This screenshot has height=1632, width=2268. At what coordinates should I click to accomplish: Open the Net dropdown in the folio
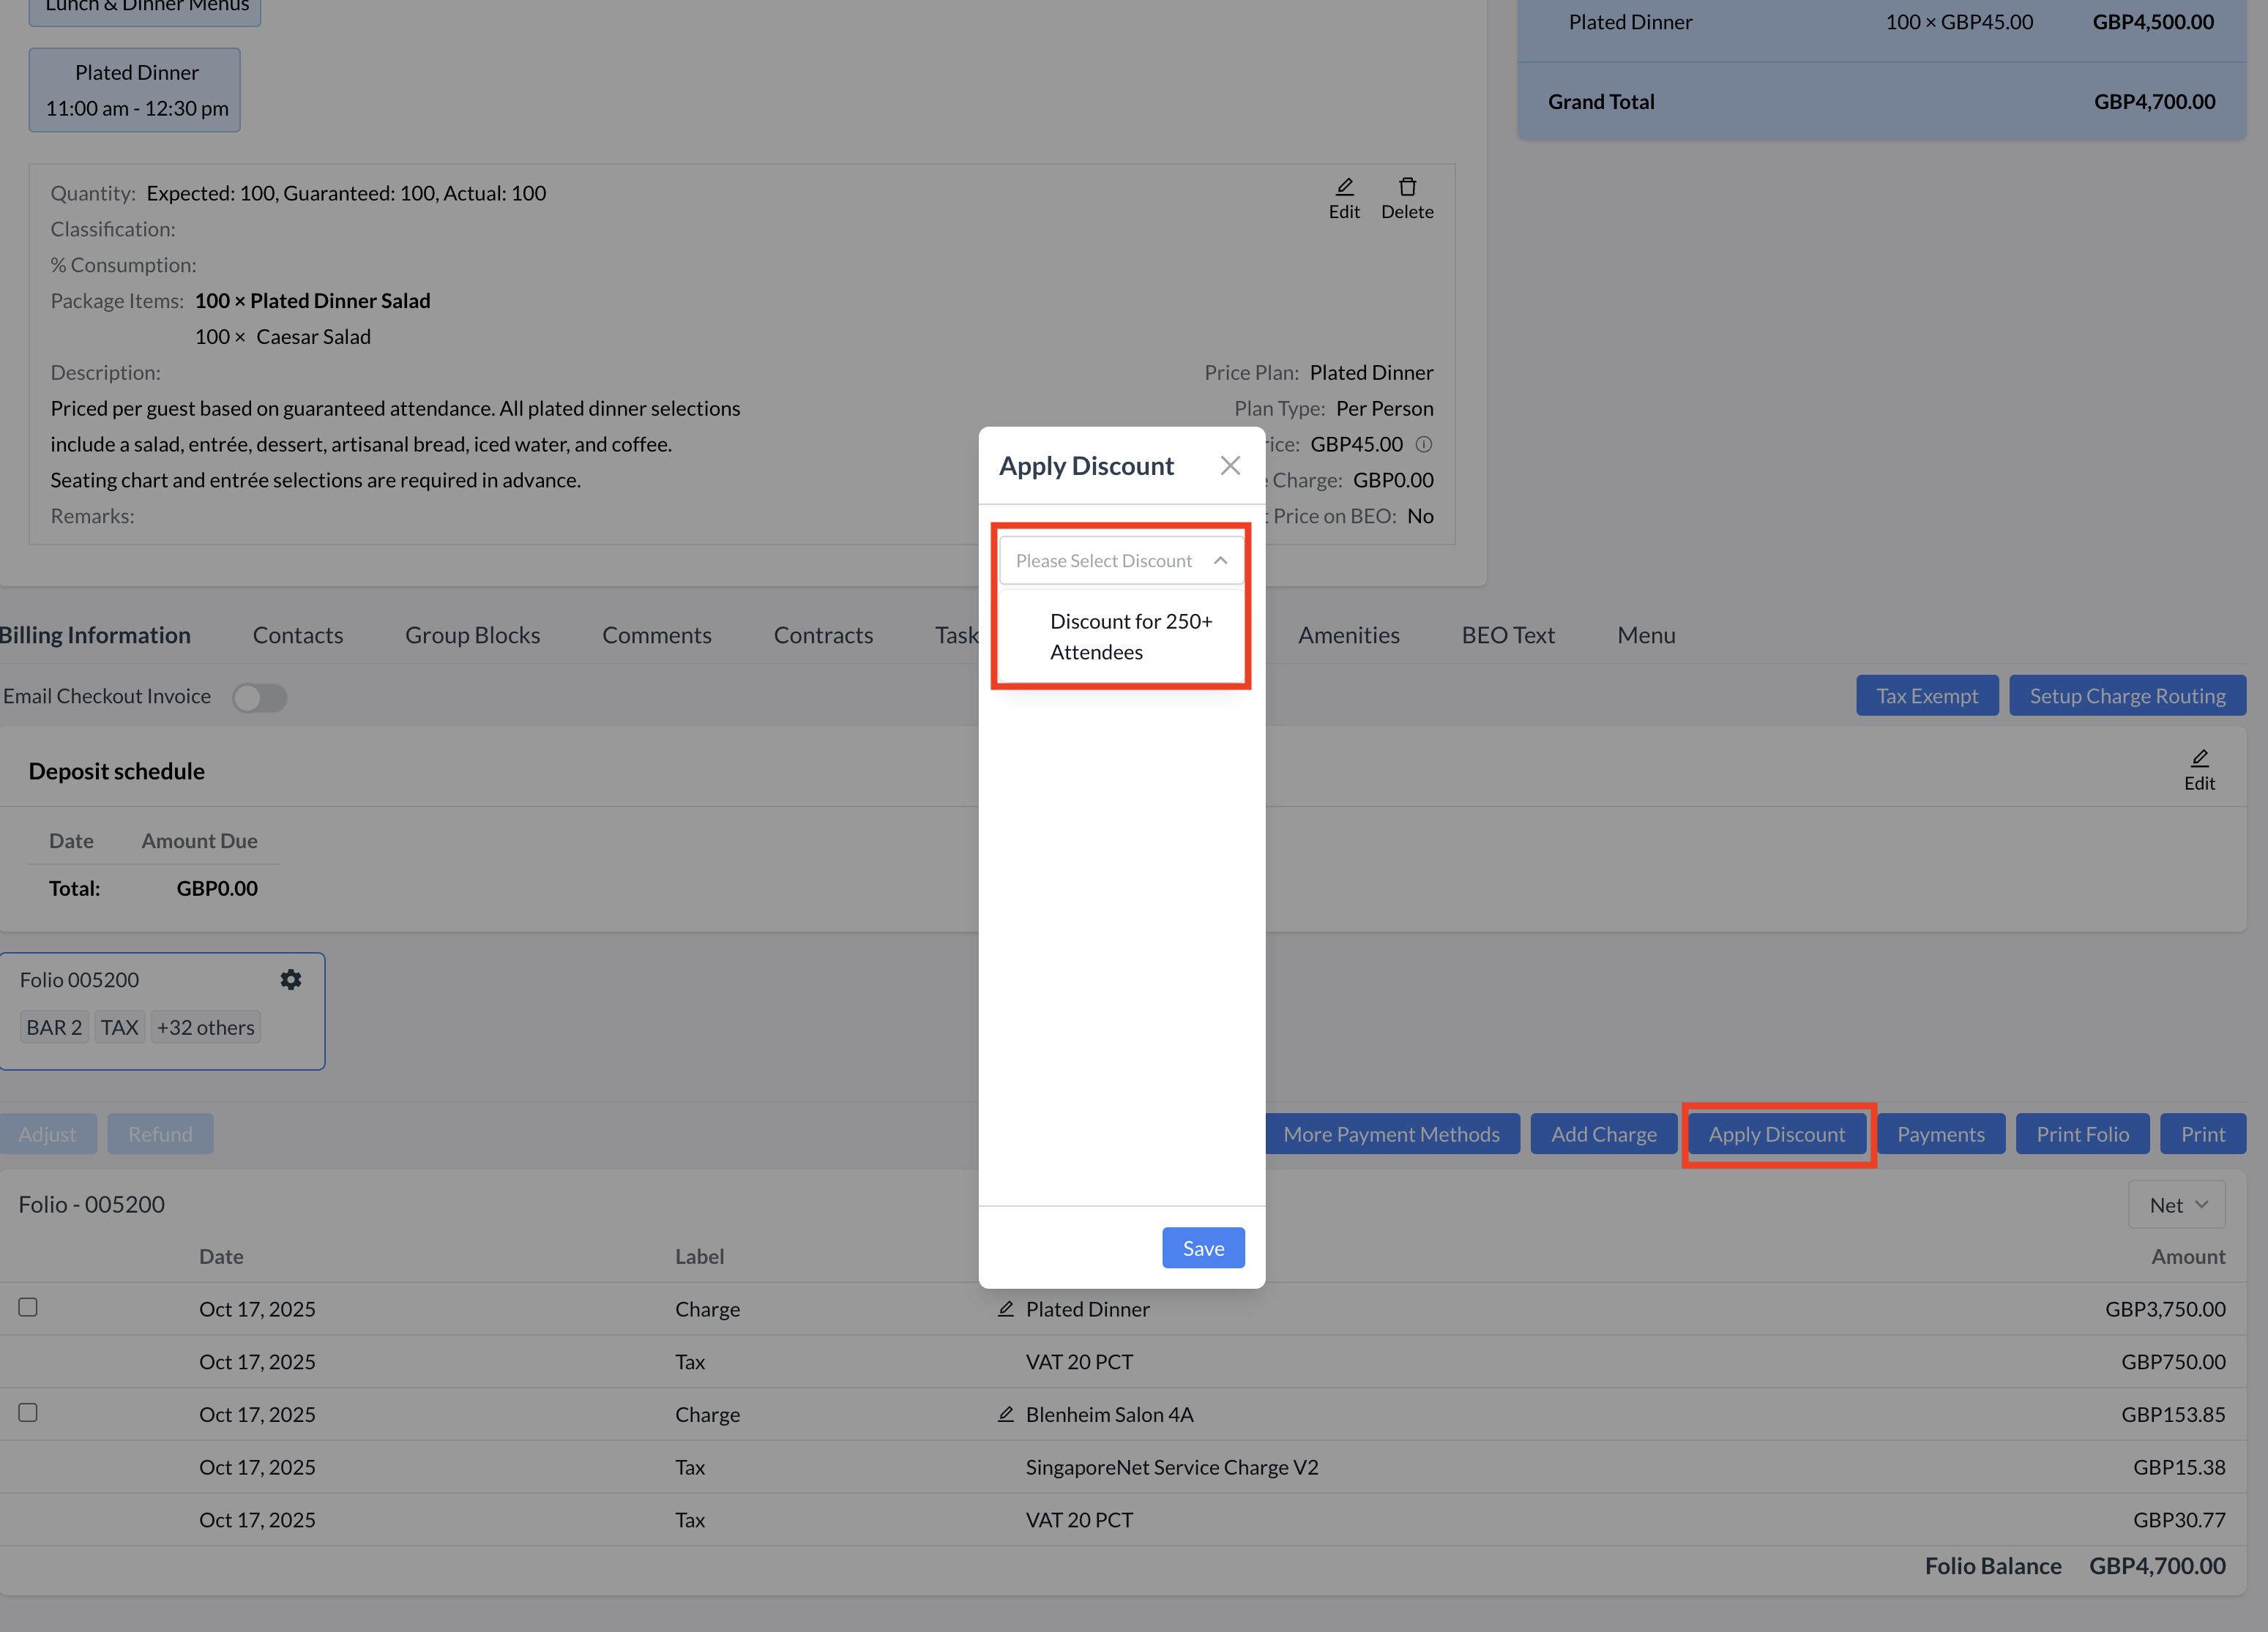click(2176, 1205)
